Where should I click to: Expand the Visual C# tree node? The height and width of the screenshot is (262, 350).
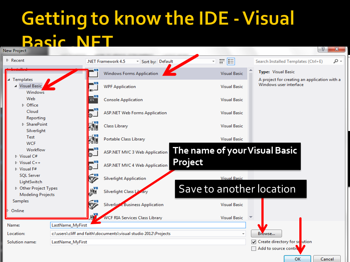(16, 156)
